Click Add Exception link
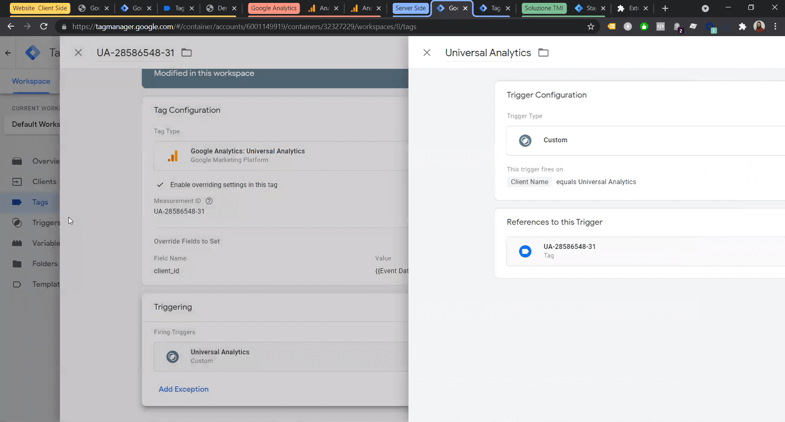 pyautogui.click(x=184, y=389)
